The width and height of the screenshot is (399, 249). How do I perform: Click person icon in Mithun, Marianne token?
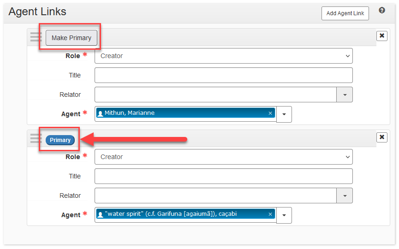(101, 113)
